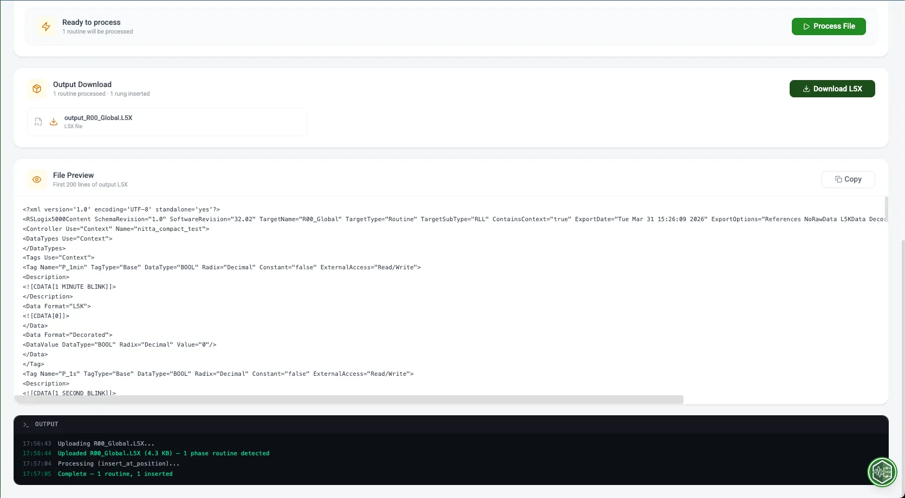Click the page's vertical scrollbar
The image size is (905, 498).
[902, 368]
